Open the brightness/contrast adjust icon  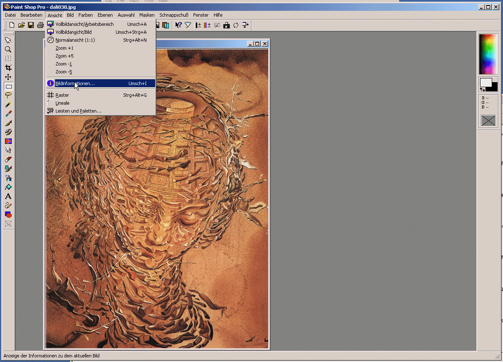click(x=198, y=25)
